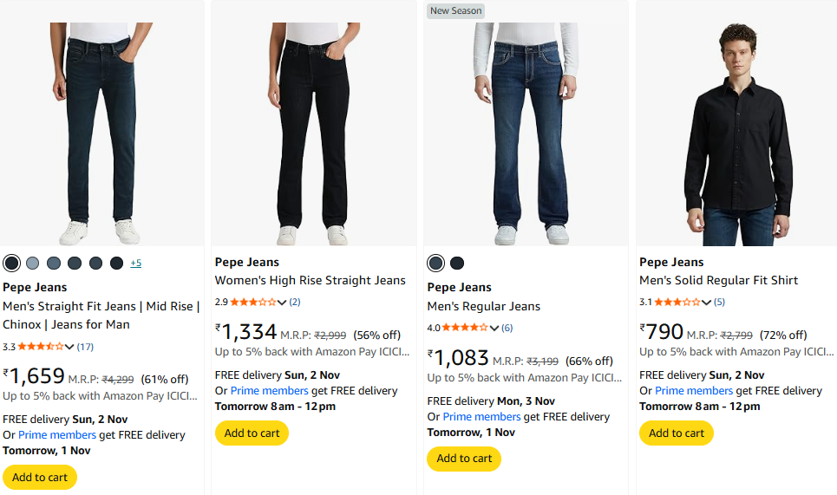Click star rating icon for Women's High Rise Jeans
Screen dimensions: 837x495
[x=253, y=302]
